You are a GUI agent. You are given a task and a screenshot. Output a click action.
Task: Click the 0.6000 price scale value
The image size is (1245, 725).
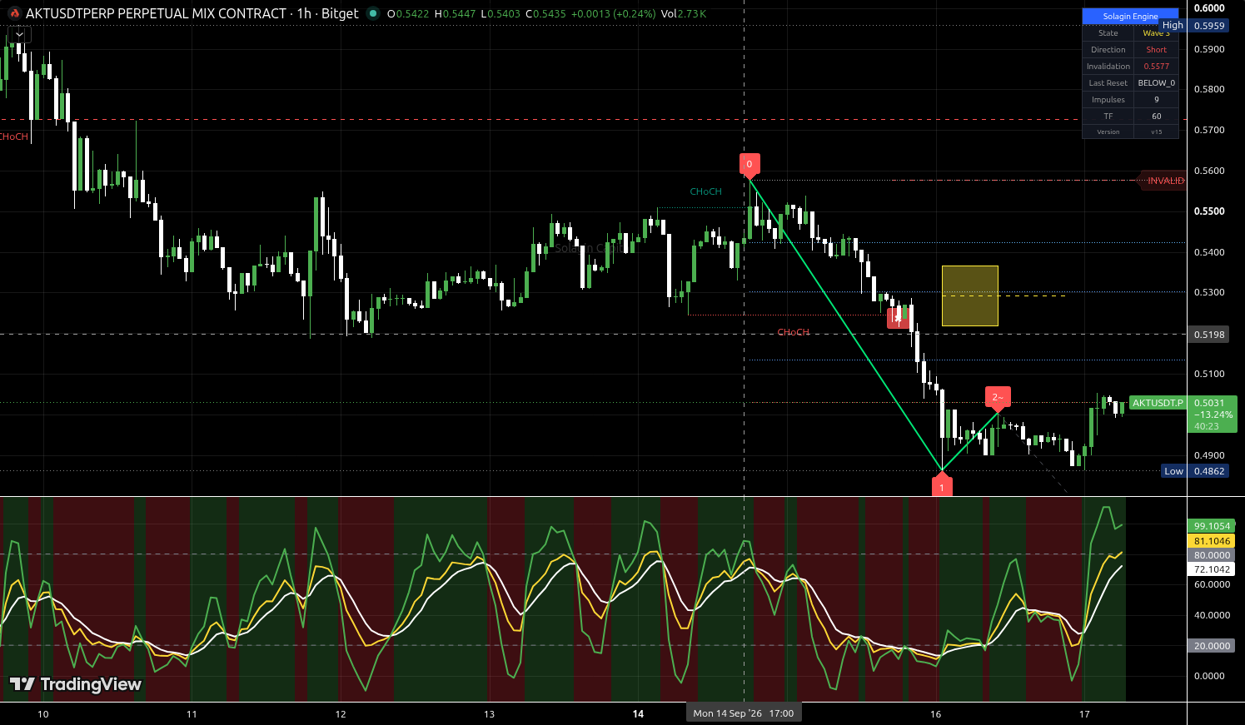pyautogui.click(x=1209, y=8)
